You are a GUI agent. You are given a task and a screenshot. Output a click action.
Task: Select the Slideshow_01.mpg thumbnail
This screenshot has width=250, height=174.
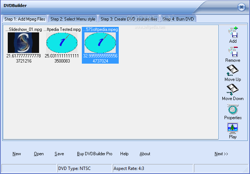coord(24,43)
